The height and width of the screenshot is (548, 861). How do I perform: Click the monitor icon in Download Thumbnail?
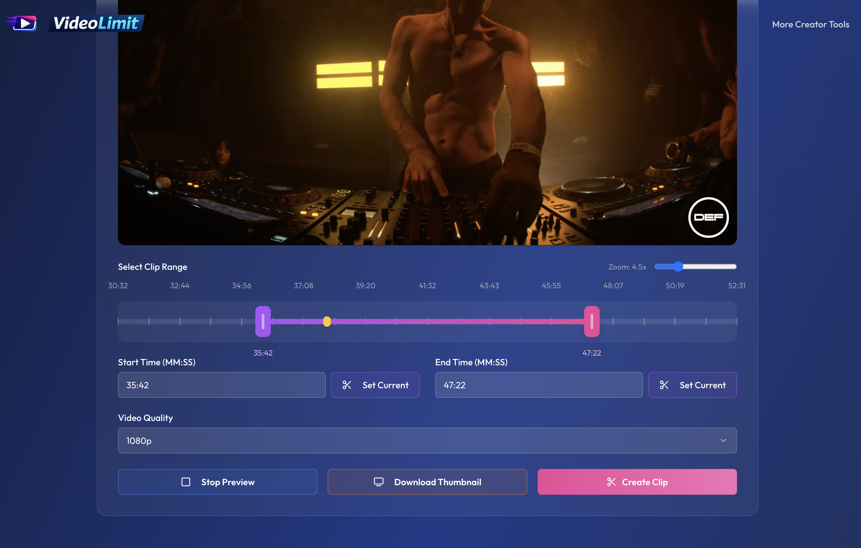coord(378,482)
